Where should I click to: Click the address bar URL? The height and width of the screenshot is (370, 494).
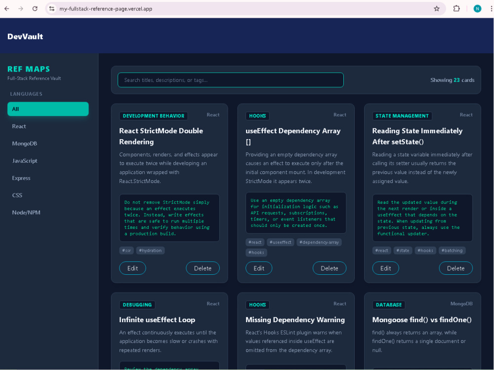click(106, 9)
